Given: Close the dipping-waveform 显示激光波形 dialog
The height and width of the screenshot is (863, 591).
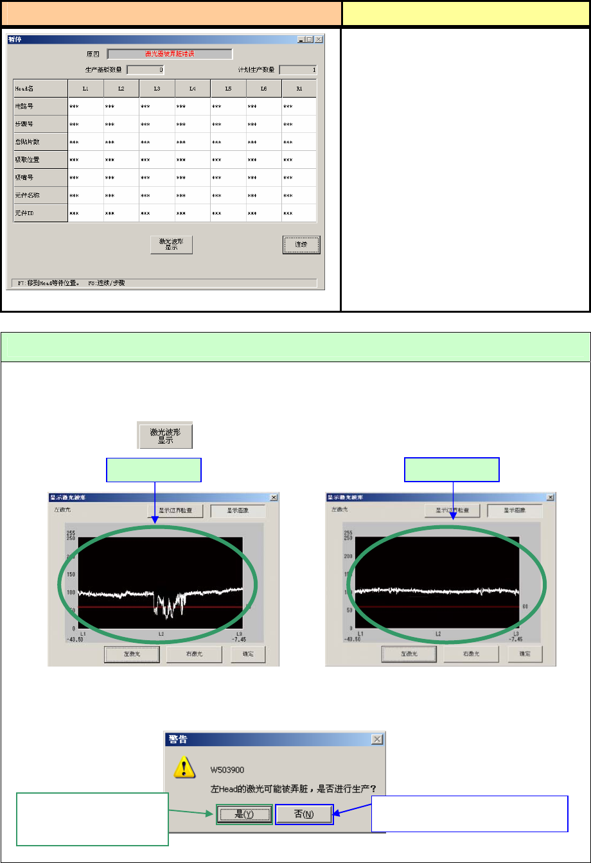Looking at the screenshot, I should pos(274,497).
